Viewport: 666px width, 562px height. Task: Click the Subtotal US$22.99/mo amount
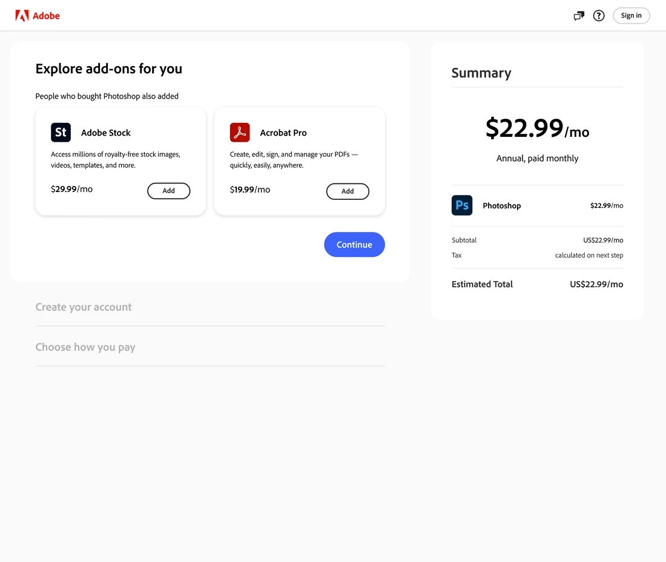[603, 240]
